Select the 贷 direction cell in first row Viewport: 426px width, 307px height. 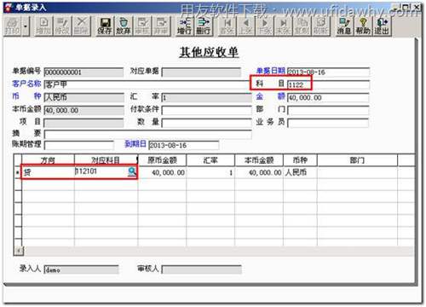point(48,172)
